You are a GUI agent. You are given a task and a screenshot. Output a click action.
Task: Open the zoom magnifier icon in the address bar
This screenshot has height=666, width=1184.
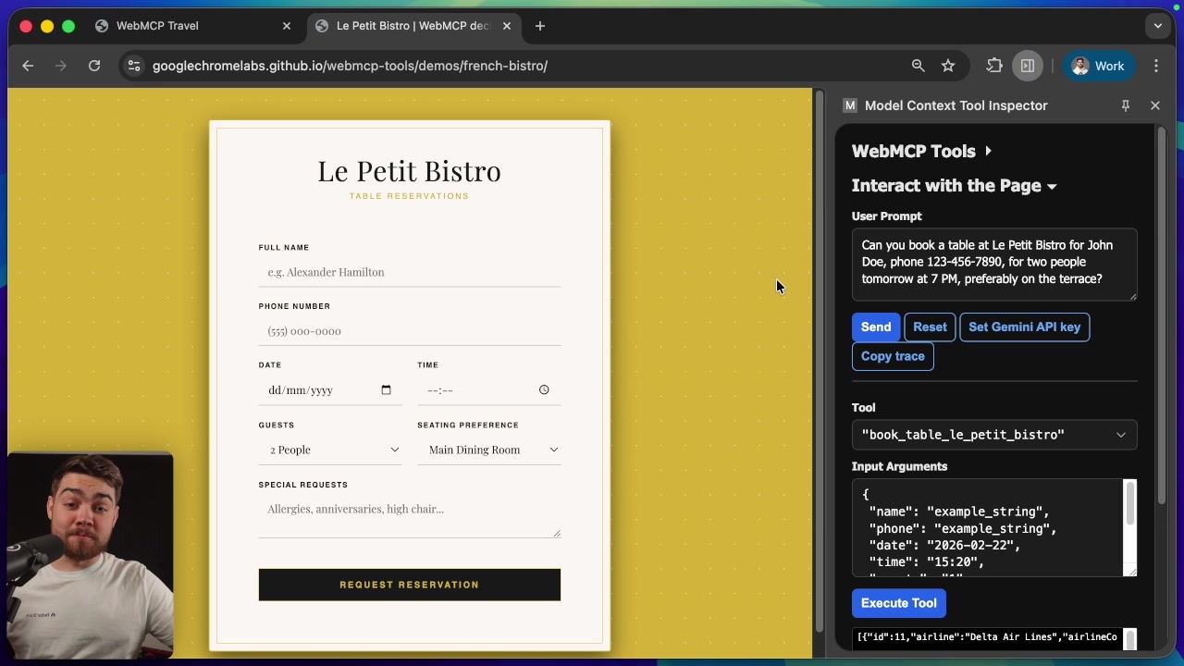pos(918,66)
